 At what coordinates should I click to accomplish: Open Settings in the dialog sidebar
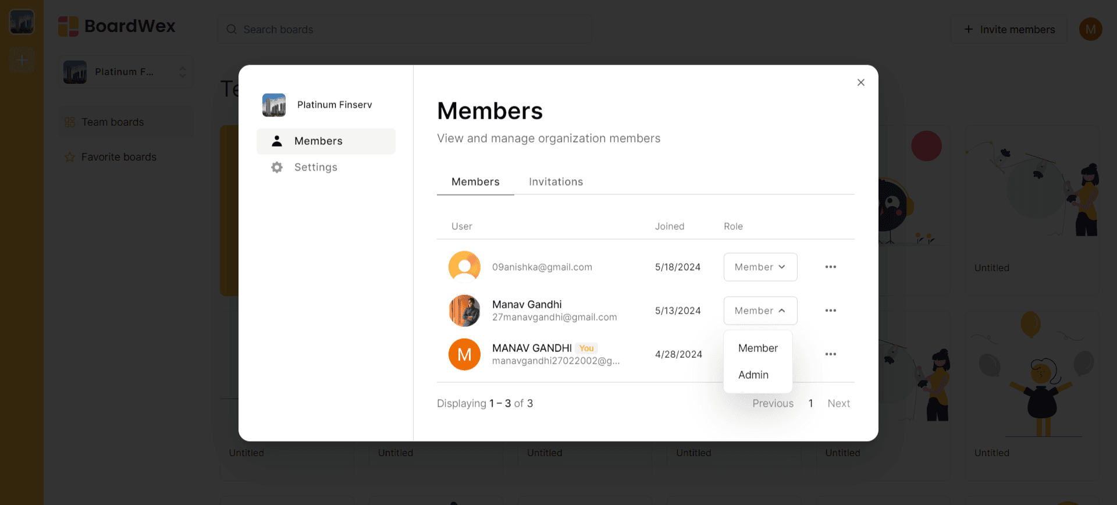click(315, 168)
